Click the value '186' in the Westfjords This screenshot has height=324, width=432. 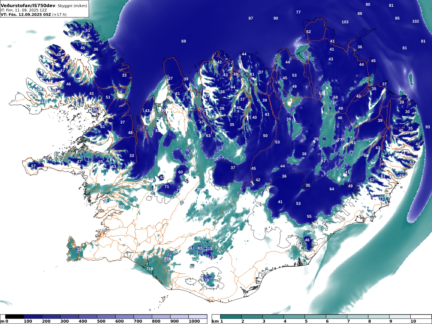[x=44, y=102]
